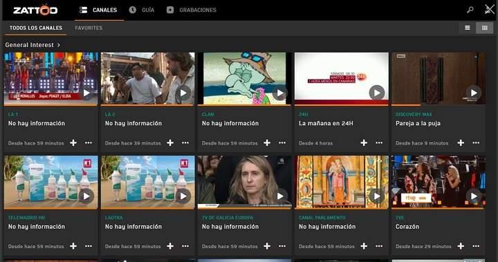
Task: Play the Telemadrid HD channel
Action: pos(86,196)
